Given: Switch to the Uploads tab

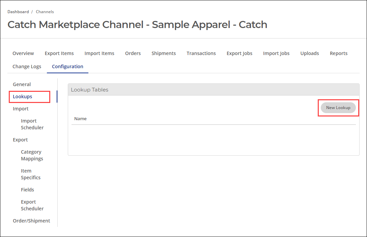Looking at the screenshot, I should coord(310,53).
